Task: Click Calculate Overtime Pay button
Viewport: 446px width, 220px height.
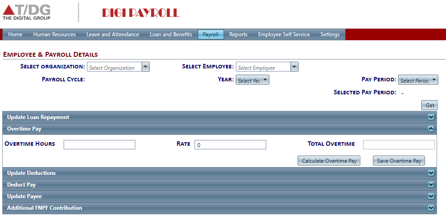Action: 329,161
